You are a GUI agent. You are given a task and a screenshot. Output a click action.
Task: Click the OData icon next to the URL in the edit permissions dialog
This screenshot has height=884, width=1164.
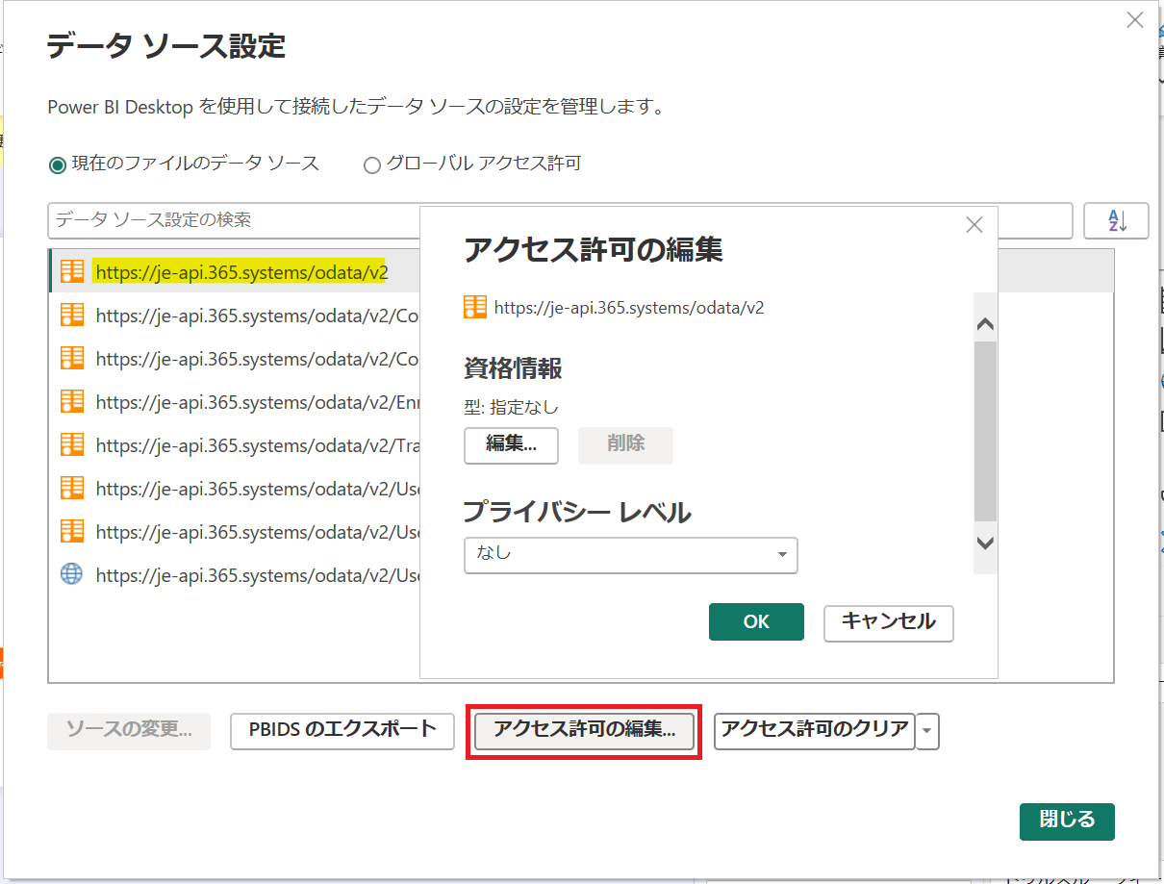click(475, 307)
